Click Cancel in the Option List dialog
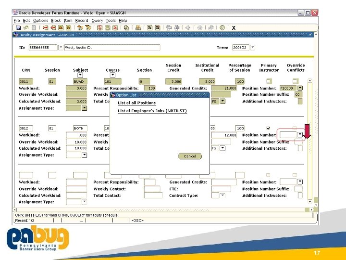The width and height of the screenshot is (346, 260). point(190,156)
